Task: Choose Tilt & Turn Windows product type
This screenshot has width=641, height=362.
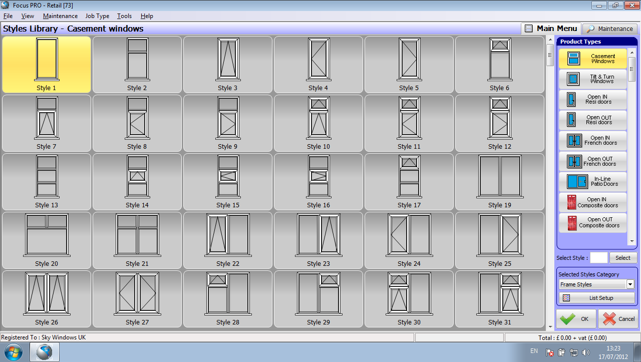Action: point(592,79)
